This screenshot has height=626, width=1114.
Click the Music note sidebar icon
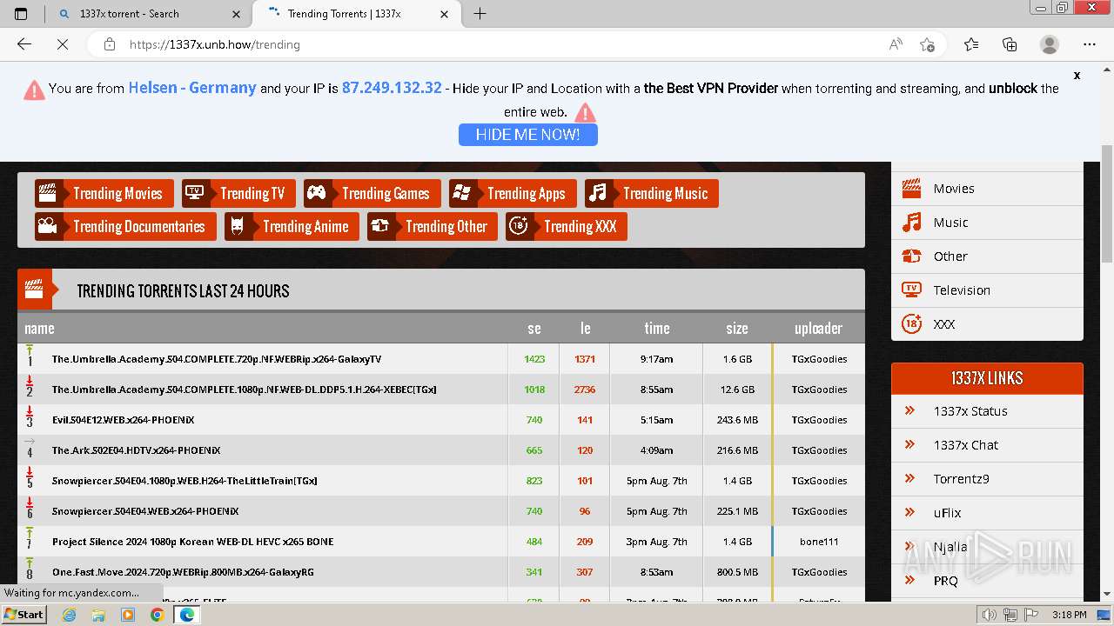(x=911, y=223)
